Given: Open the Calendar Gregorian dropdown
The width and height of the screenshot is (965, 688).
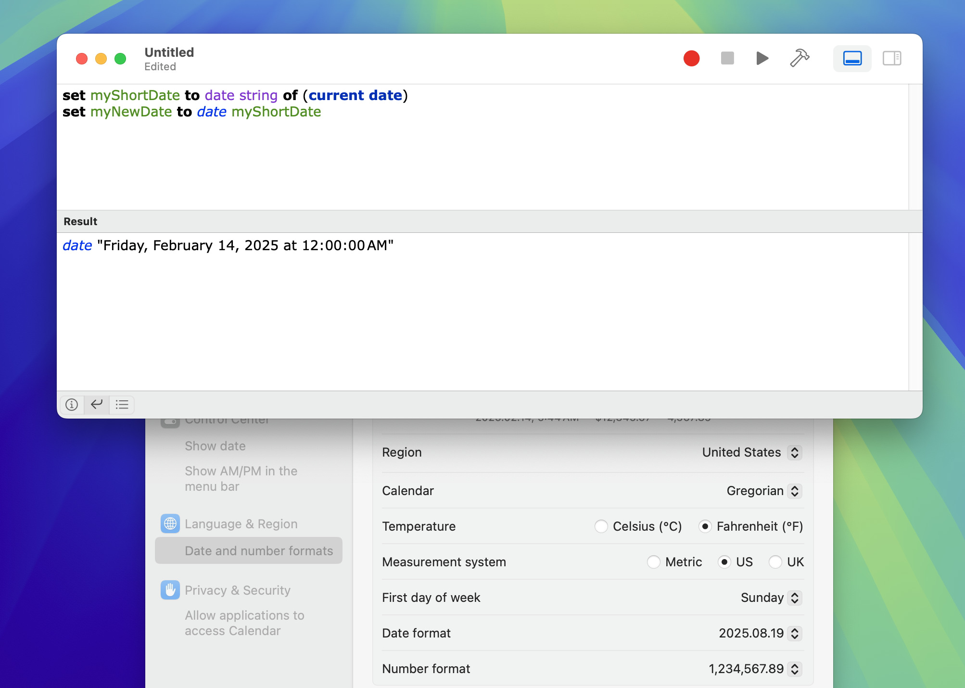Looking at the screenshot, I should 764,491.
